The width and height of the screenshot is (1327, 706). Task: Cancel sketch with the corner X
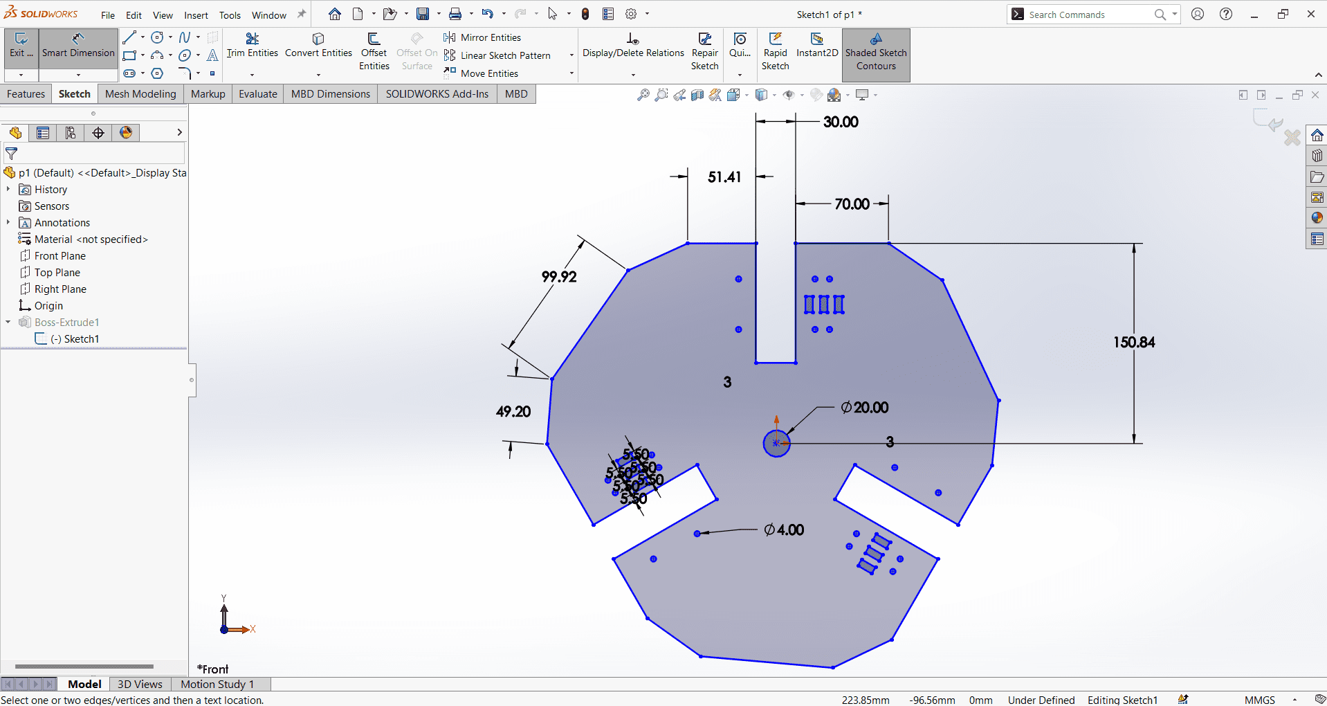[1292, 138]
